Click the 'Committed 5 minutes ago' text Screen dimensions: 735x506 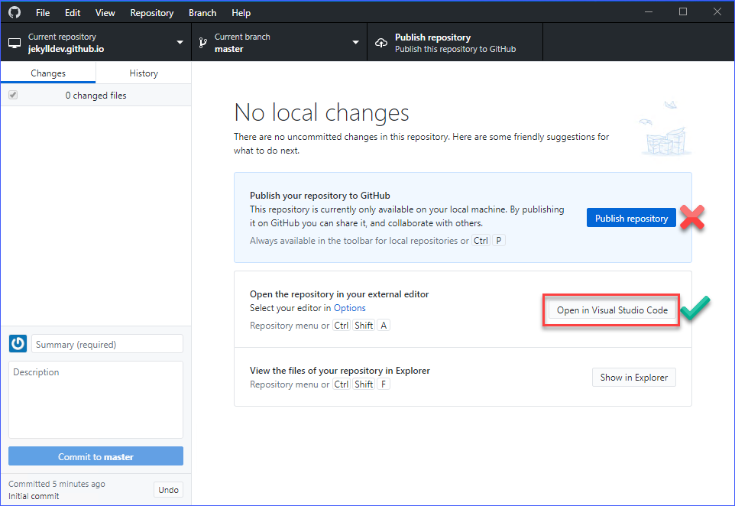57,484
